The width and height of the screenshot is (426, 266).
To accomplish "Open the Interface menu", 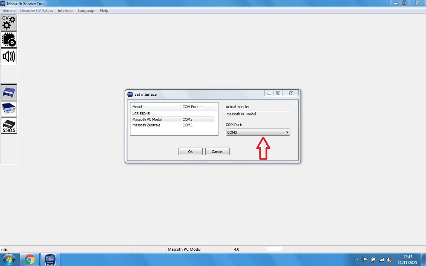I will point(66,11).
